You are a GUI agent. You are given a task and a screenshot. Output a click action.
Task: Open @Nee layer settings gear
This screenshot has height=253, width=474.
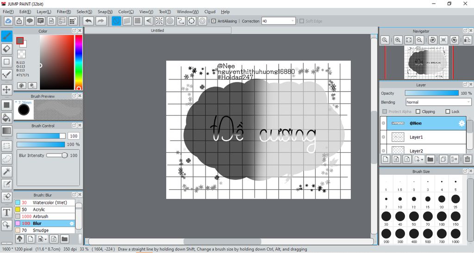tap(462, 123)
